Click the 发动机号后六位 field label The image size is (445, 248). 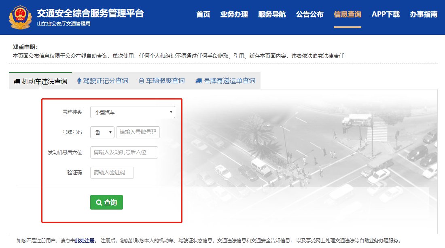coord(65,153)
